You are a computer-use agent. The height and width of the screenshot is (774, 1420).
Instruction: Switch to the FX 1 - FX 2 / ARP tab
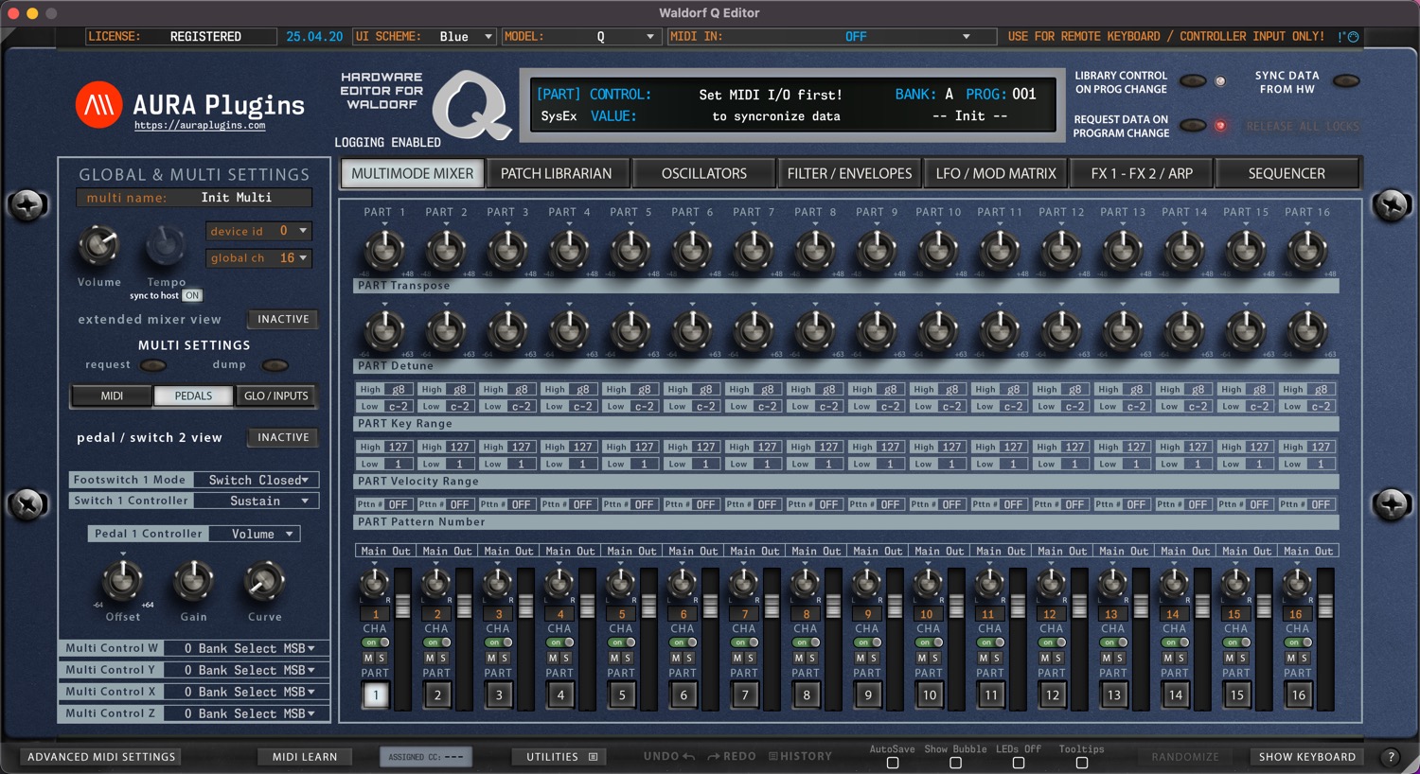[x=1142, y=173]
